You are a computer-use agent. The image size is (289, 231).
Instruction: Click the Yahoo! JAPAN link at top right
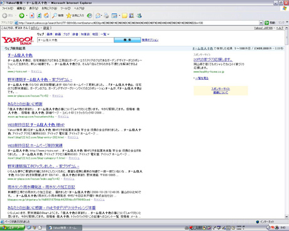pos(263,28)
